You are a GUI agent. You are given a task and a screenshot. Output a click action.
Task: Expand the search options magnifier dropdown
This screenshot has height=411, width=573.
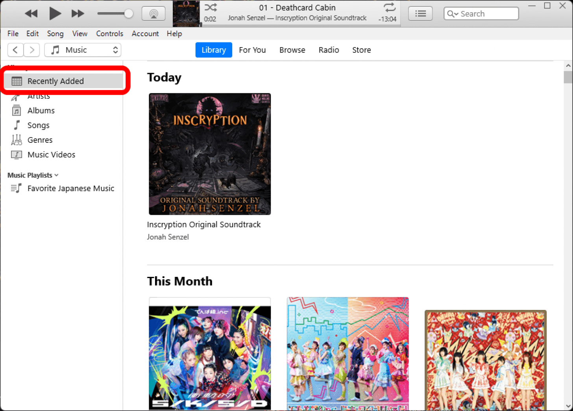(x=452, y=14)
